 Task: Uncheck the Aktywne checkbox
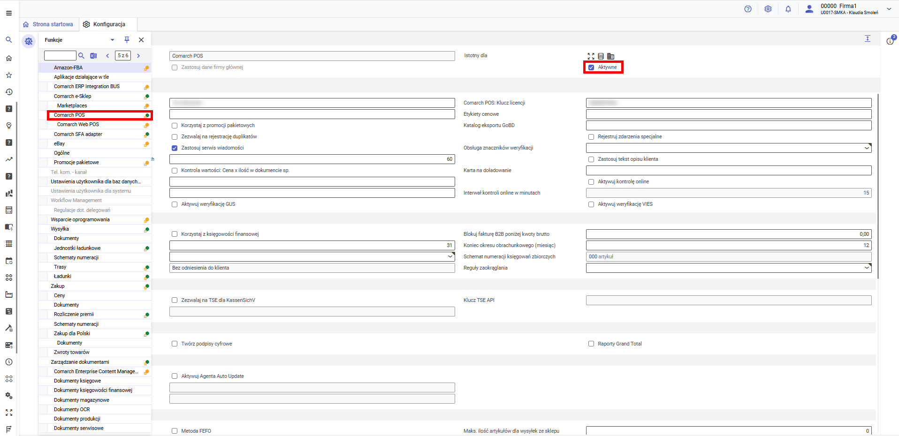[591, 68]
